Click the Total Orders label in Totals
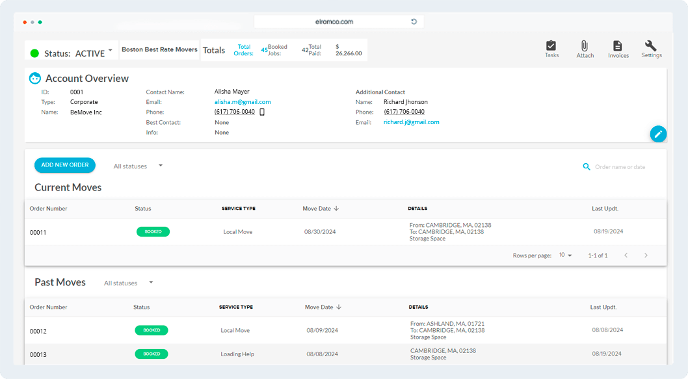688x379 pixels. pyautogui.click(x=243, y=50)
